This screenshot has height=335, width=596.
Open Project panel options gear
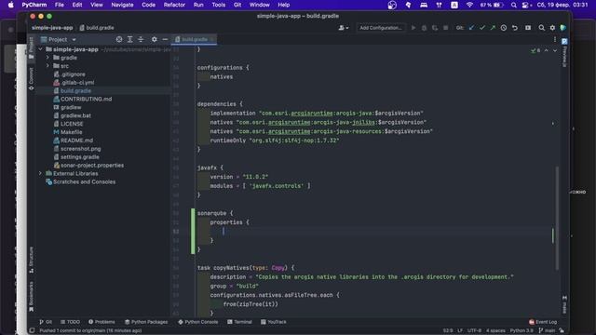coord(154,39)
